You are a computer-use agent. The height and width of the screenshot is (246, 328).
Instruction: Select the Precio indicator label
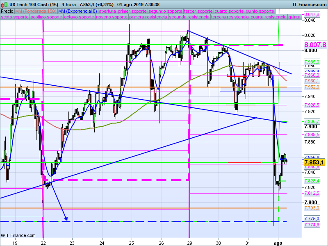pyautogui.click(x=7, y=11)
